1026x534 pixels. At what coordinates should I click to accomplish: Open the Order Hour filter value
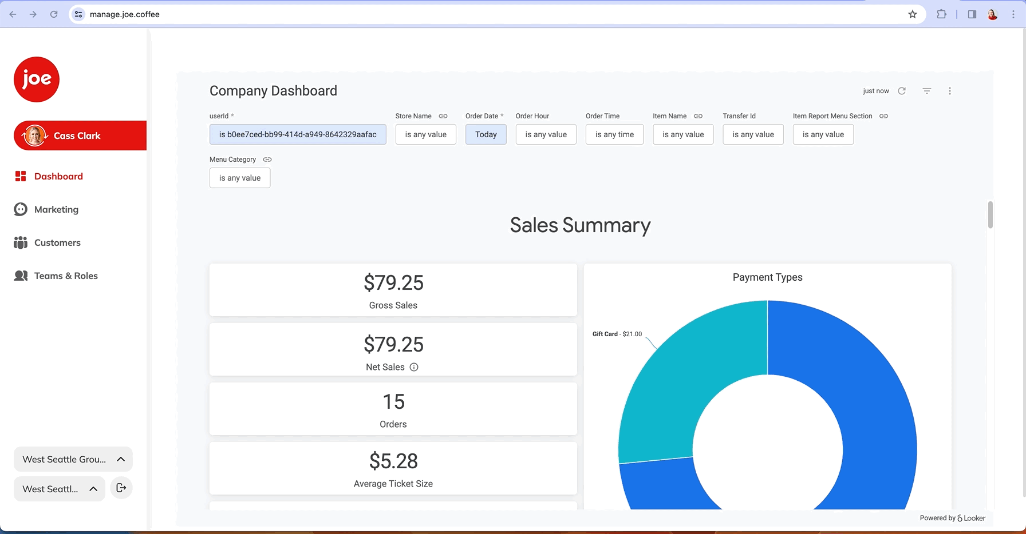click(x=546, y=134)
